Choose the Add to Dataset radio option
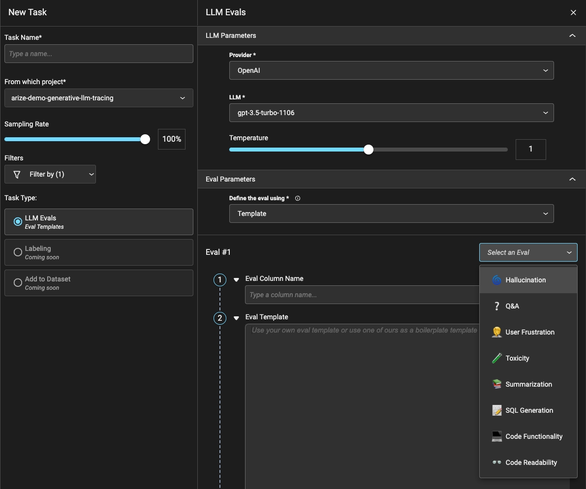Screen dimensions: 586x489 (18, 283)
